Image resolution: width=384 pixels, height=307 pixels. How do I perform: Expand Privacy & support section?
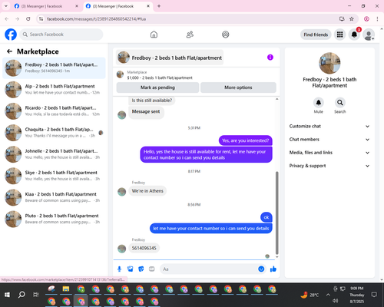[x=329, y=166]
